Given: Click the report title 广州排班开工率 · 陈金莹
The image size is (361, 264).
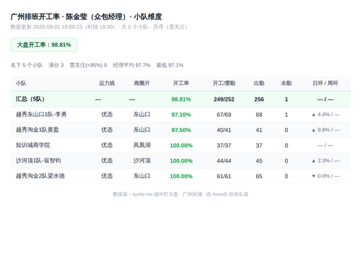Looking at the screenshot, I should tap(86, 17).
